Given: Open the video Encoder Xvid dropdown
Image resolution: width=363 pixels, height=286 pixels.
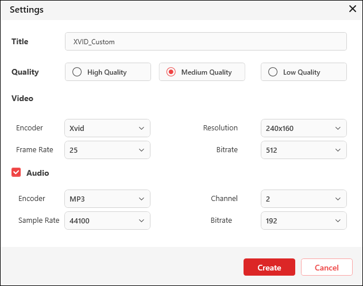Looking at the screenshot, I should point(107,128).
